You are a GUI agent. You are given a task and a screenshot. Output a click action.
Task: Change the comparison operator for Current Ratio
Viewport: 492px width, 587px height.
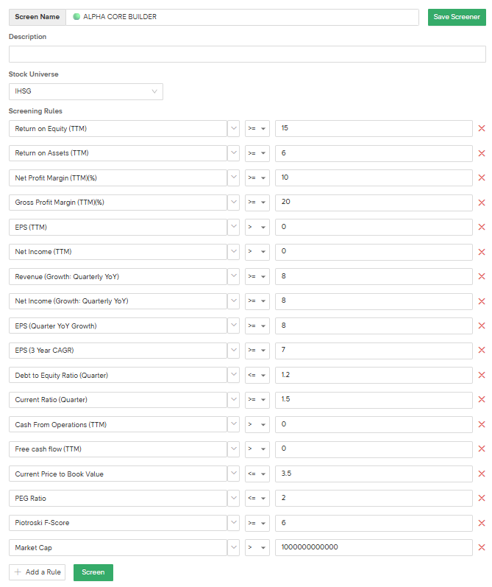[x=257, y=400]
